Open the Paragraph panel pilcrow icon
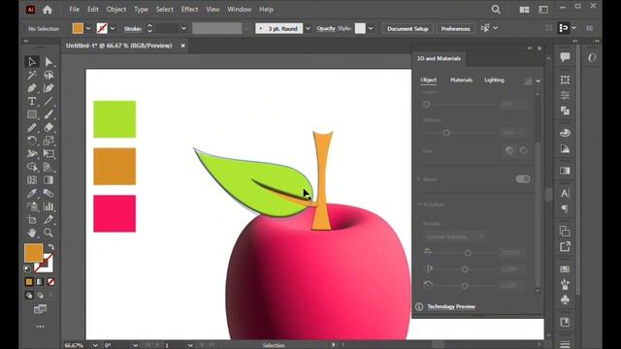The height and width of the screenshot is (349, 621). (x=565, y=209)
